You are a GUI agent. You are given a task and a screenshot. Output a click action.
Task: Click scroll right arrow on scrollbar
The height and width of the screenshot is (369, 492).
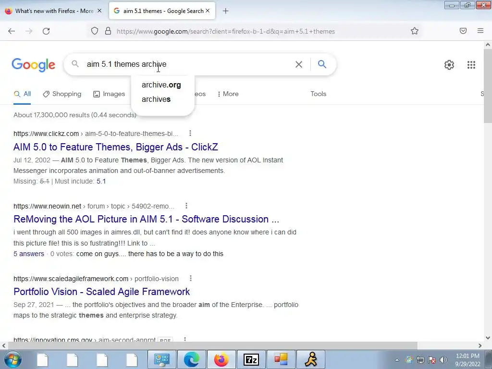point(480,345)
